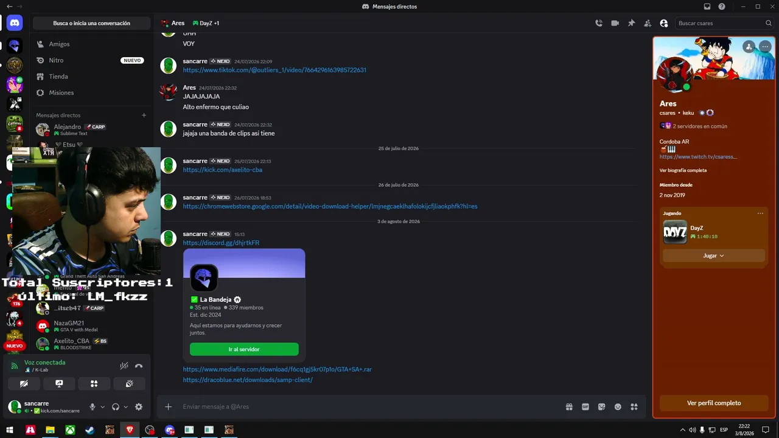779x438 pixels.
Task: Open user settings gear
Action: pyautogui.click(x=139, y=407)
